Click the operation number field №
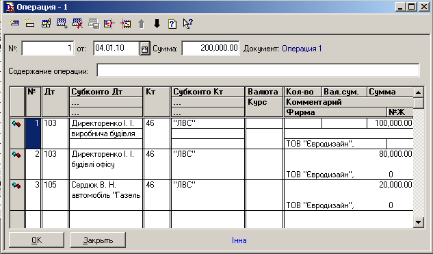This screenshot has height=254, width=433. (48, 49)
